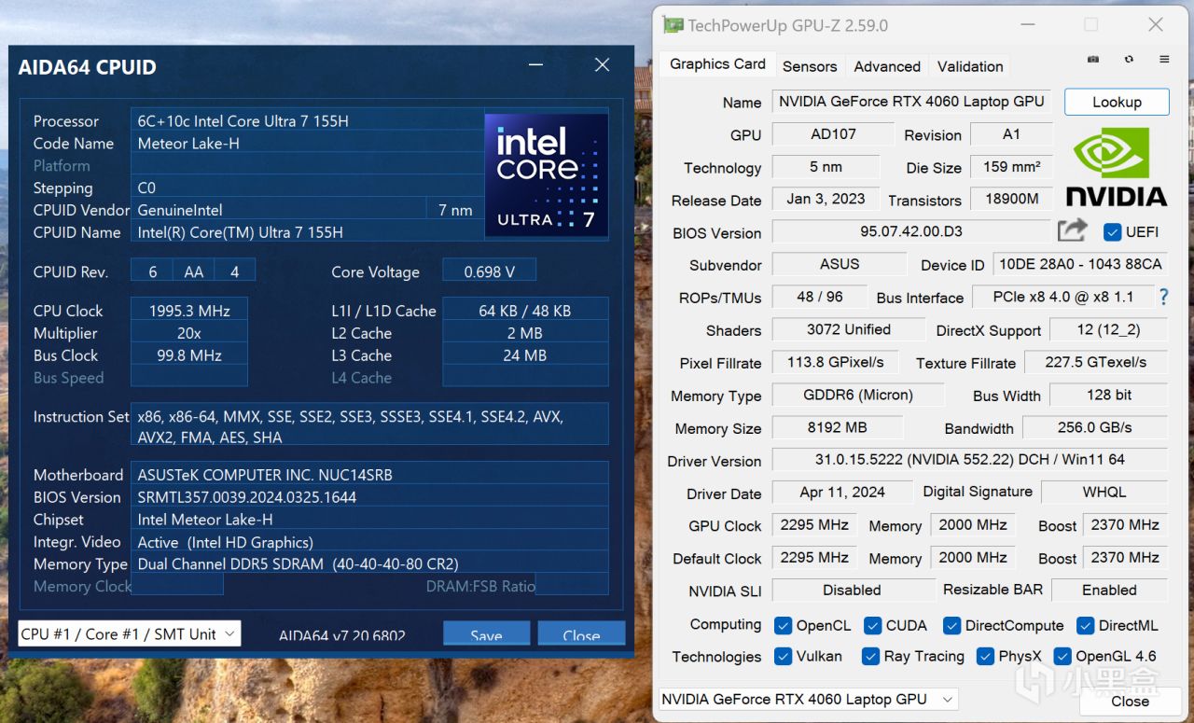Click the Close button in AIDA64 CPUID
Image resolution: width=1194 pixels, height=723 pixels.
(x=581, y=633)
